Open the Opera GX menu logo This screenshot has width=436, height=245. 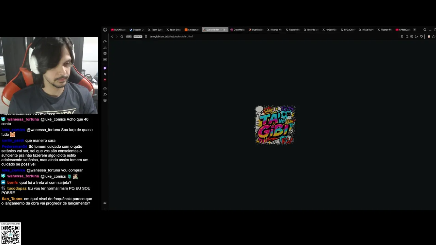pyautogui.click(x=105, y=30)
